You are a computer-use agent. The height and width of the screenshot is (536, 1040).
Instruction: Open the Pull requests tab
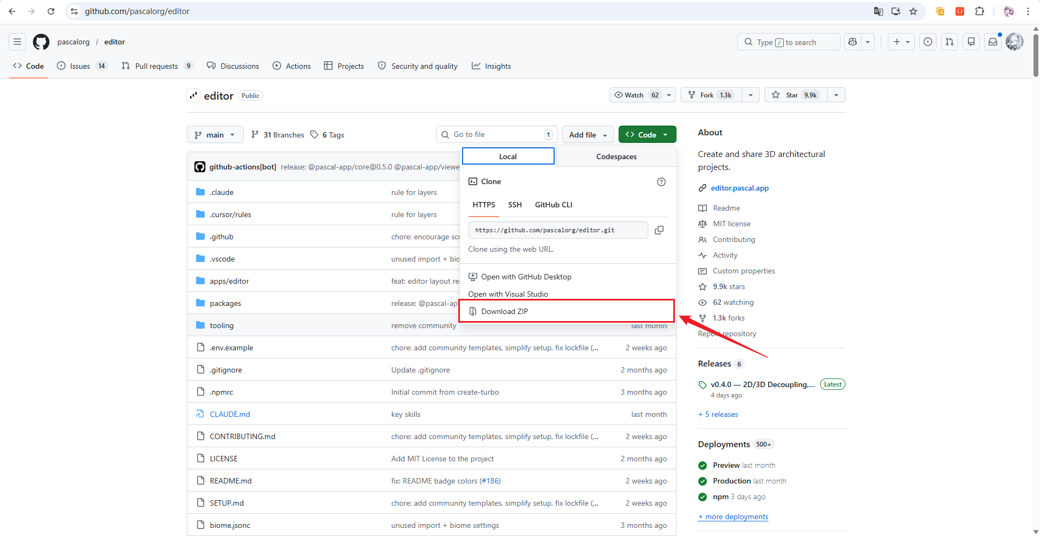tap(157, 66)
